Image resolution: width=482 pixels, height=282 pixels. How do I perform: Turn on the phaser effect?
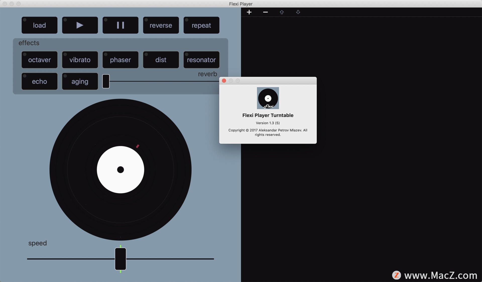120,60
